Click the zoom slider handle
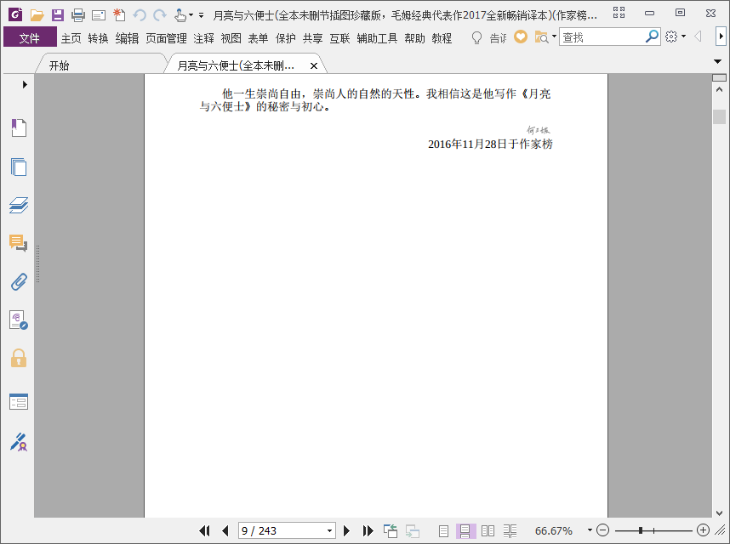This screenshot has width=730, height=544. tap(641, 530)
